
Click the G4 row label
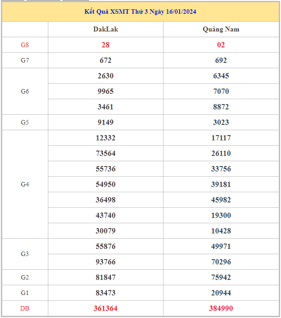25,184
